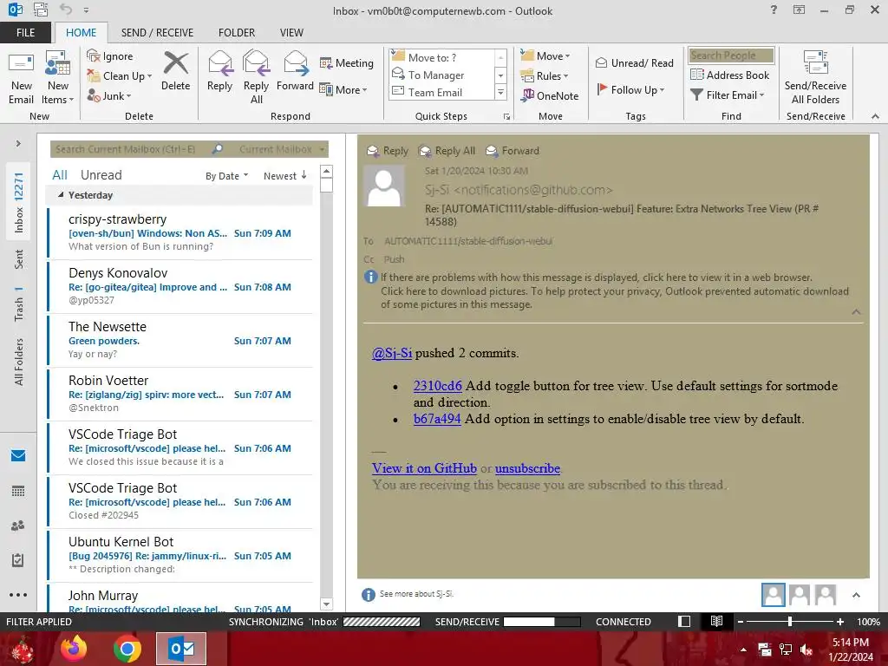Collapse the Yesterday group
Screen dimensions: 888x666
[61, 195]
